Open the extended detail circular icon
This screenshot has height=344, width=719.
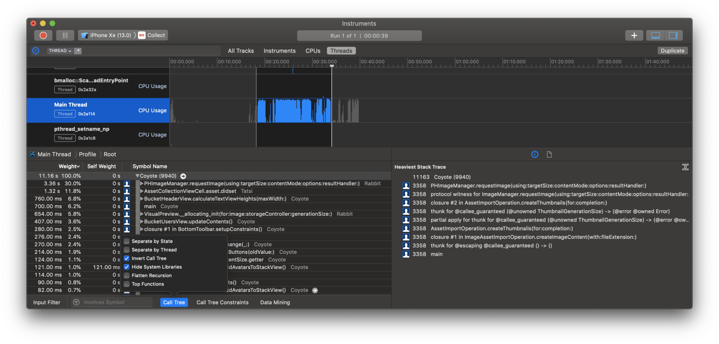[535, 154]
